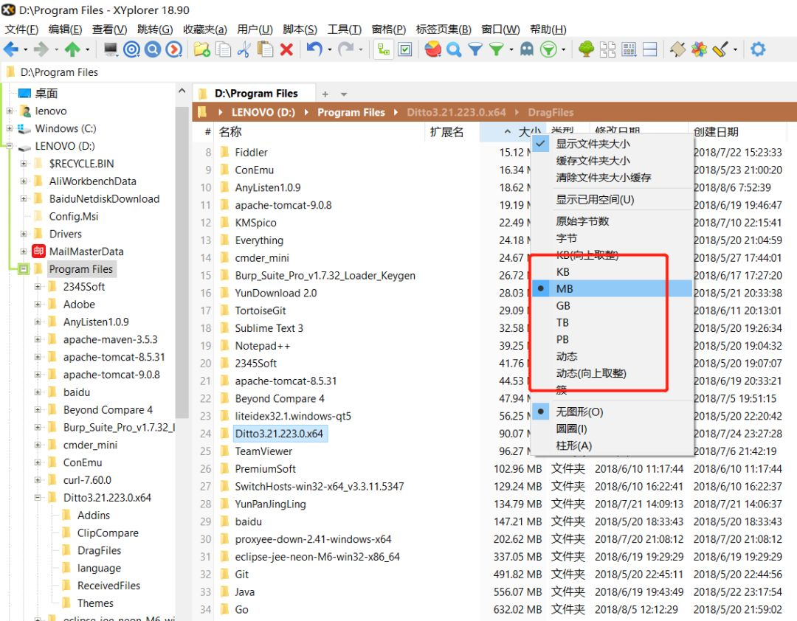Expand the Drivers tree folder

[24, 234]
